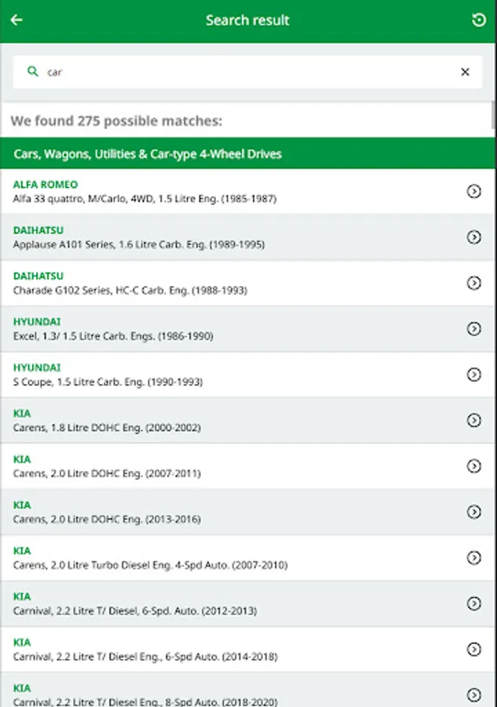Select Applause A101 Series 1.6 Litre entry
This screenshot has height=707, width=497.
click(x=139, y=244)
